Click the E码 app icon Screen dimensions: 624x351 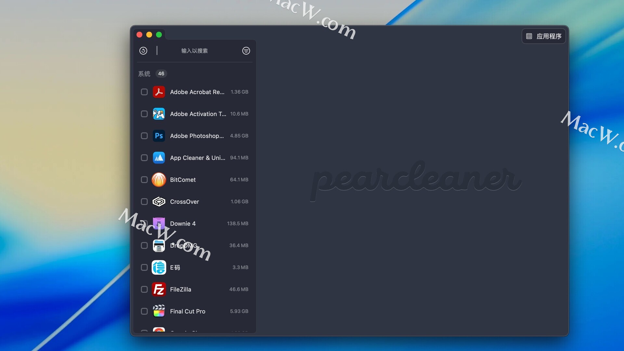click(x=159, y=267)
